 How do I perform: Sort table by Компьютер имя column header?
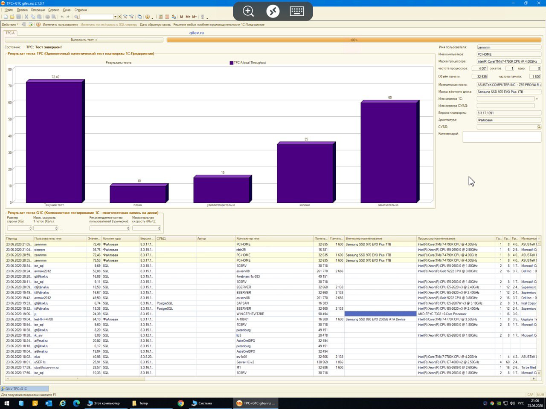[x=274, y=239]
